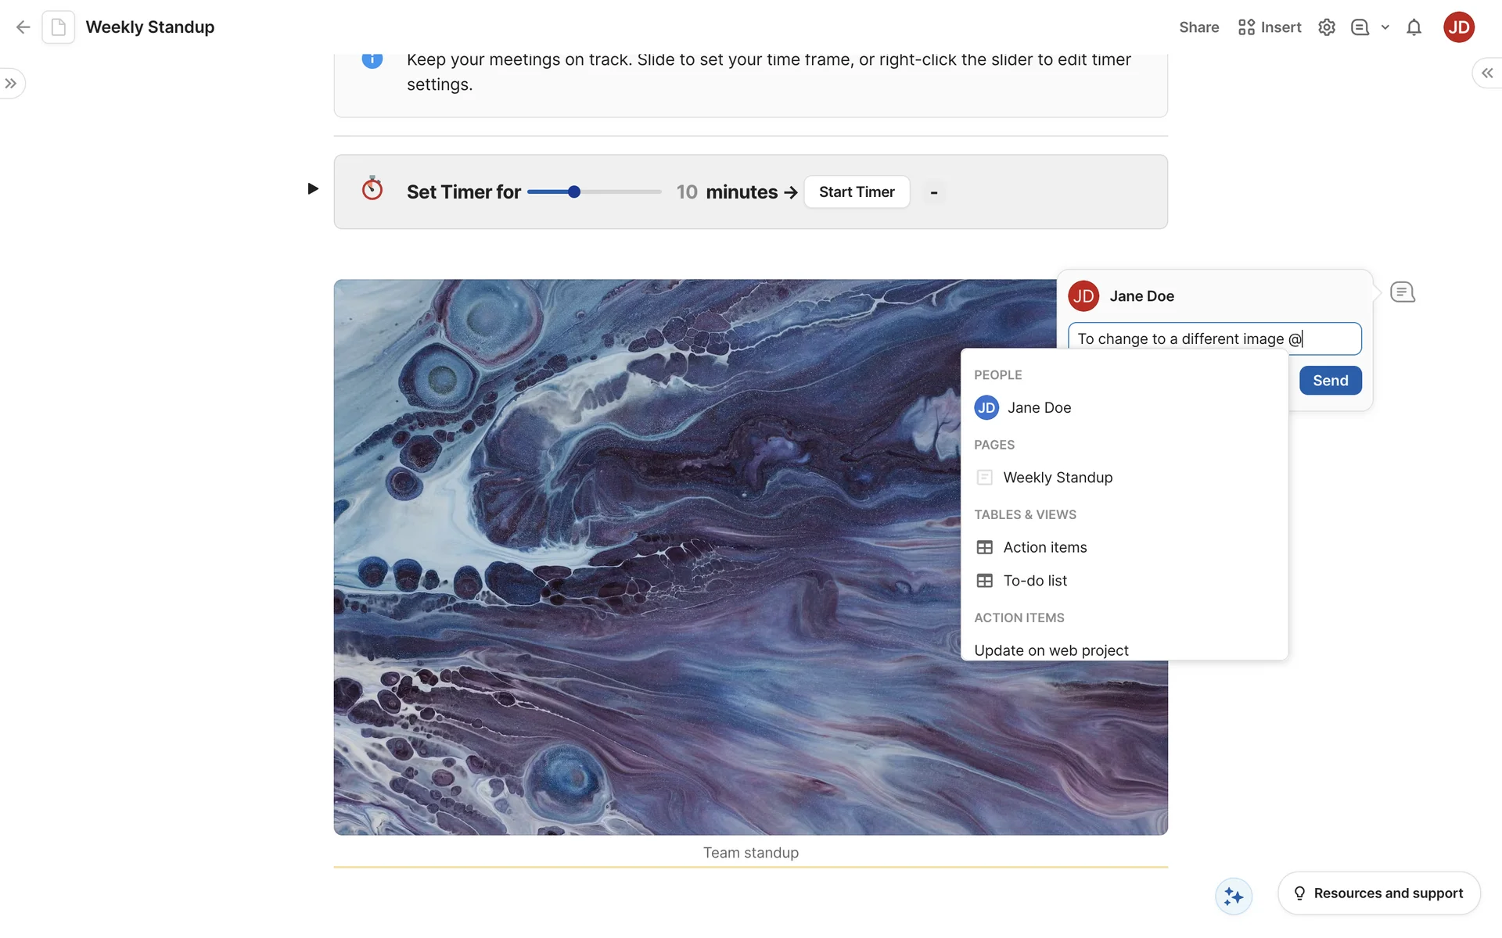Open the comments icon in toolbar

pyautogui.click(x=1360, y=27)
